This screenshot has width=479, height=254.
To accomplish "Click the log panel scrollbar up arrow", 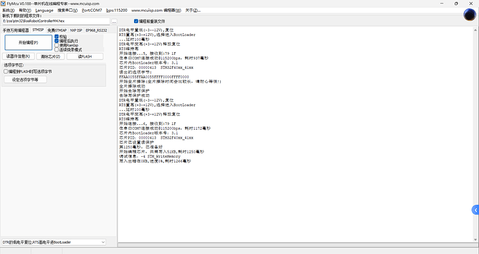I will pos(476,30).
